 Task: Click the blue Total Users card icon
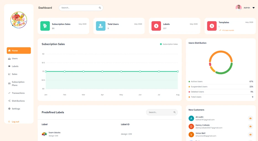[101, 26]
